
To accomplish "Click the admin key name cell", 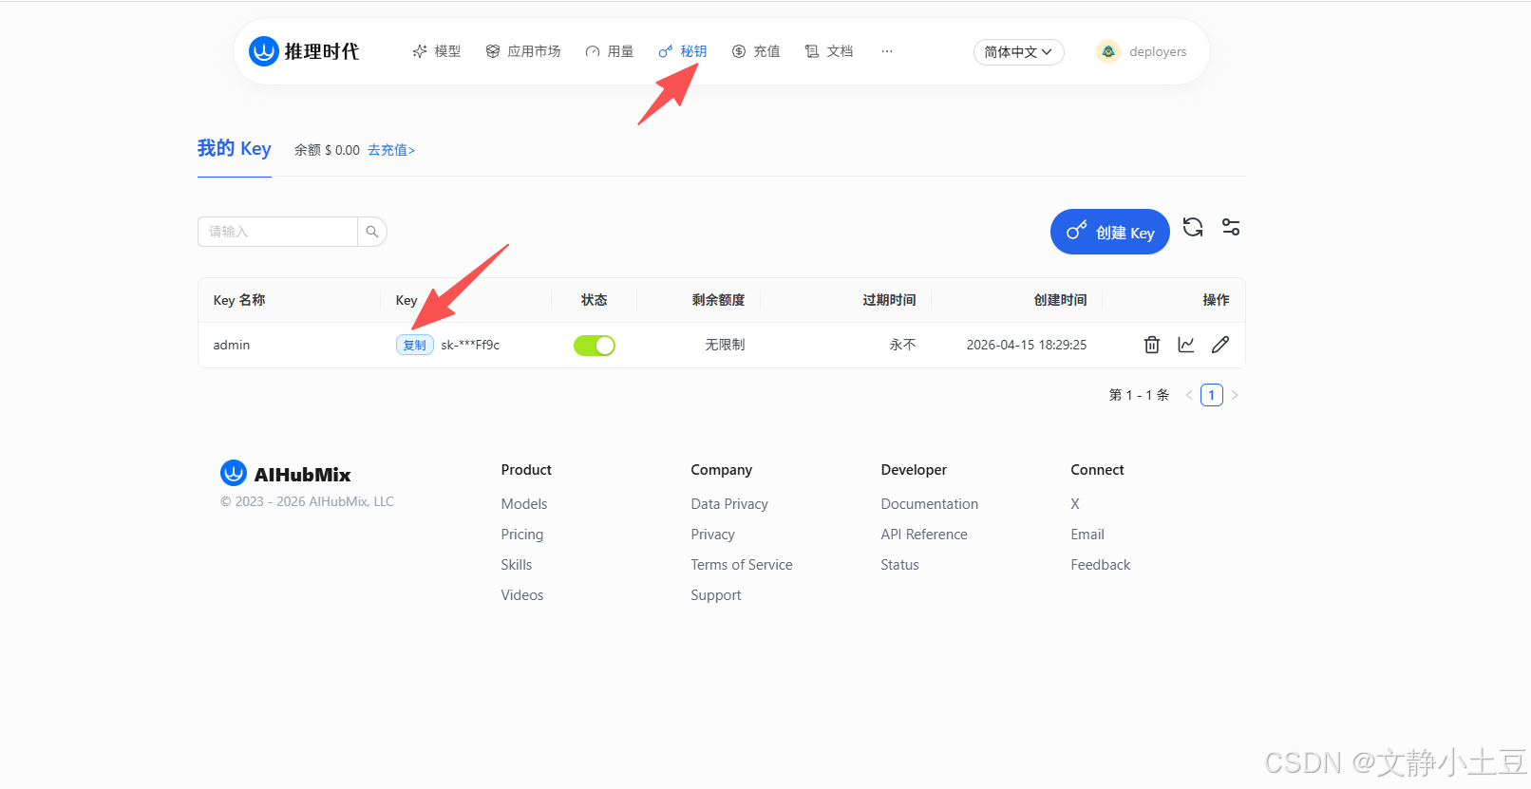I will pyautogui.click(x=232, y=345).
